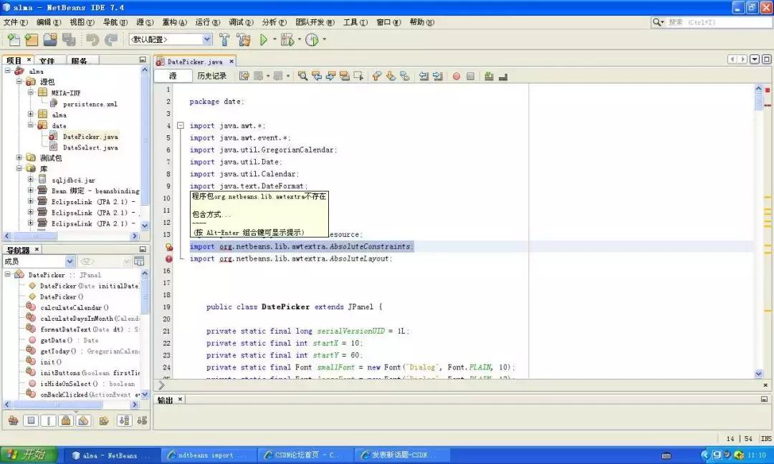774x464 pixels.
Task: Select DateSelect.java in the project tree
Action: (89, 148)
